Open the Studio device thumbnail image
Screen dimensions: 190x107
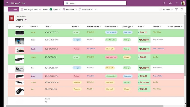[x=20, y=82]
